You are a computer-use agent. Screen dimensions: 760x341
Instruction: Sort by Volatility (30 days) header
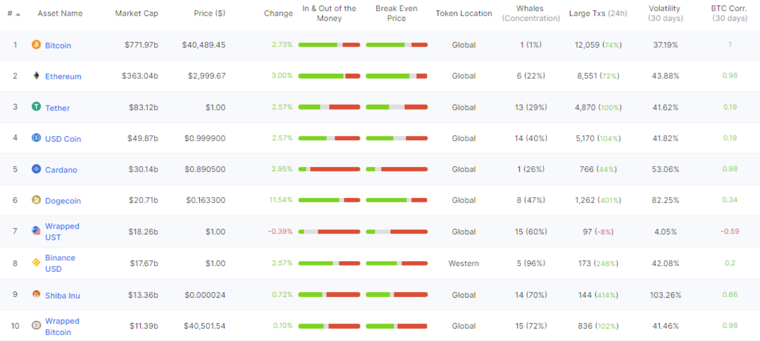pyautogui.click(x=665, y=14)
